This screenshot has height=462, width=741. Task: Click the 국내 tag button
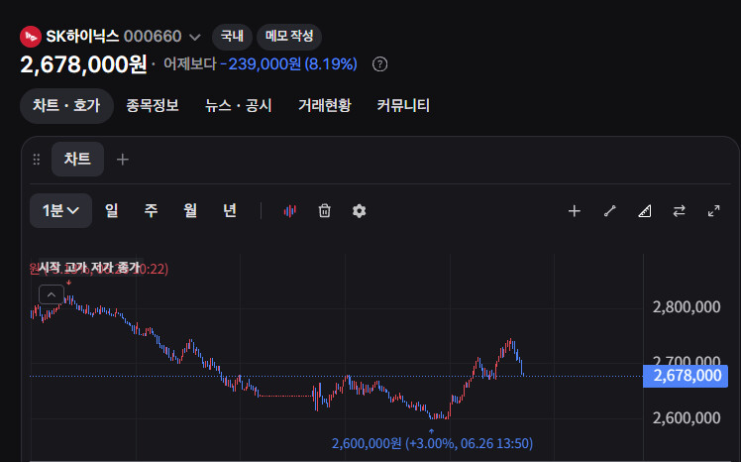pos(232,37)
